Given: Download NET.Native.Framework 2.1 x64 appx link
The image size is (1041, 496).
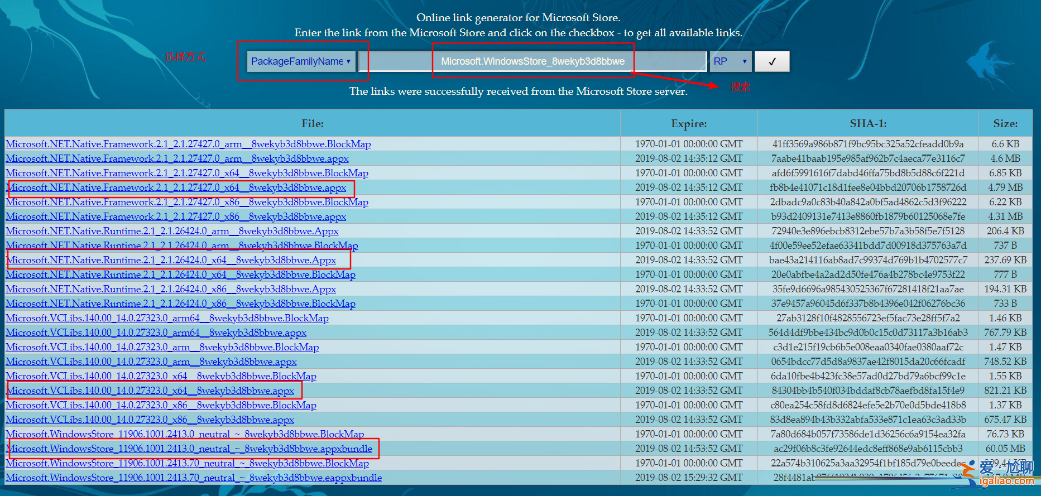Looking at the screenshot, I should (176, 188).
